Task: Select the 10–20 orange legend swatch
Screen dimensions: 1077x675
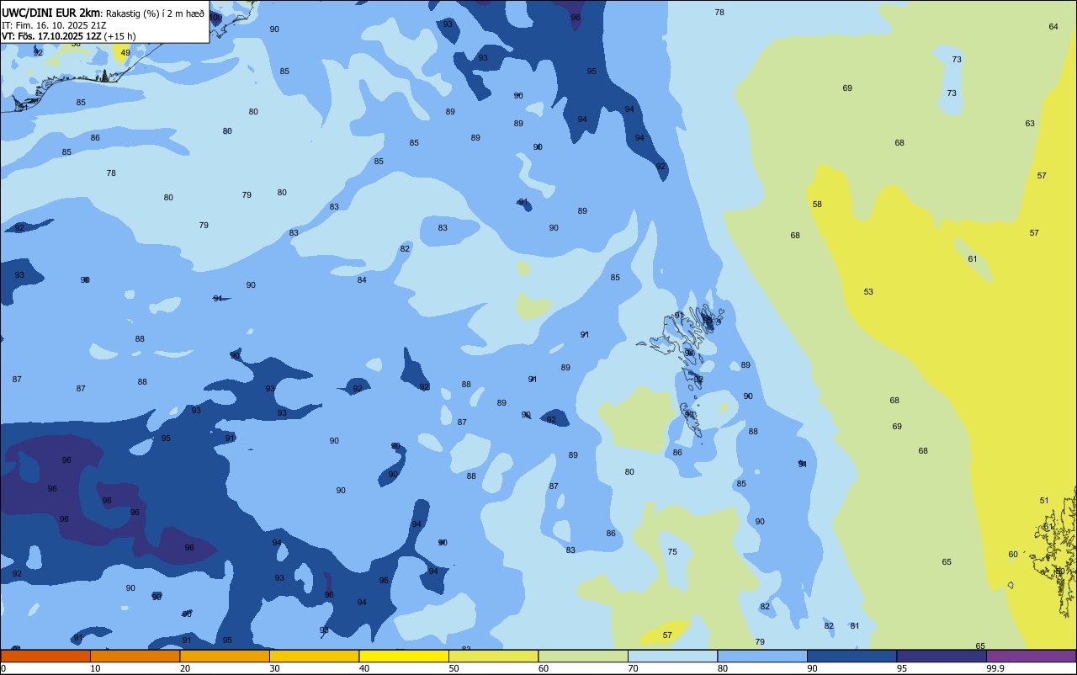Action: pos(135,656)
